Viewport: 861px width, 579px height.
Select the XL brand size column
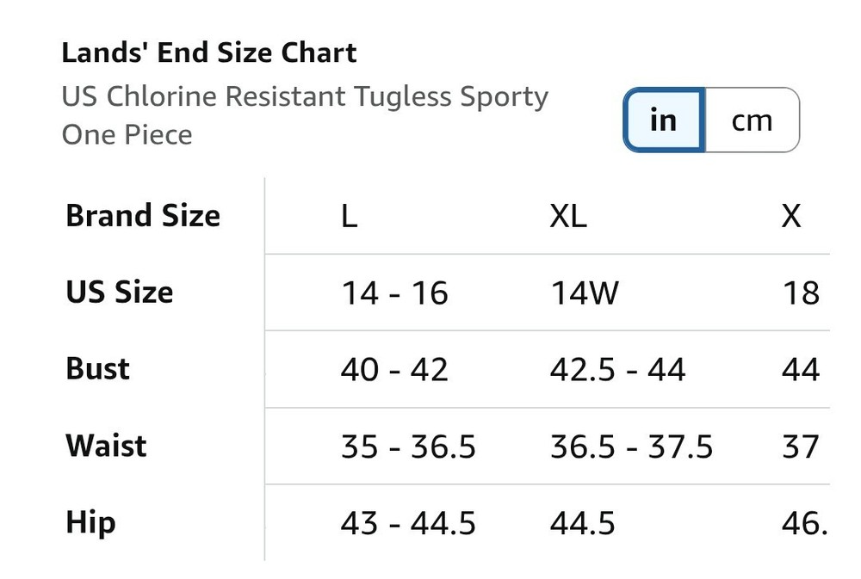[x=568, y=216]
